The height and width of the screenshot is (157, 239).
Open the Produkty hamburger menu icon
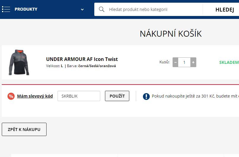point(6,9)
